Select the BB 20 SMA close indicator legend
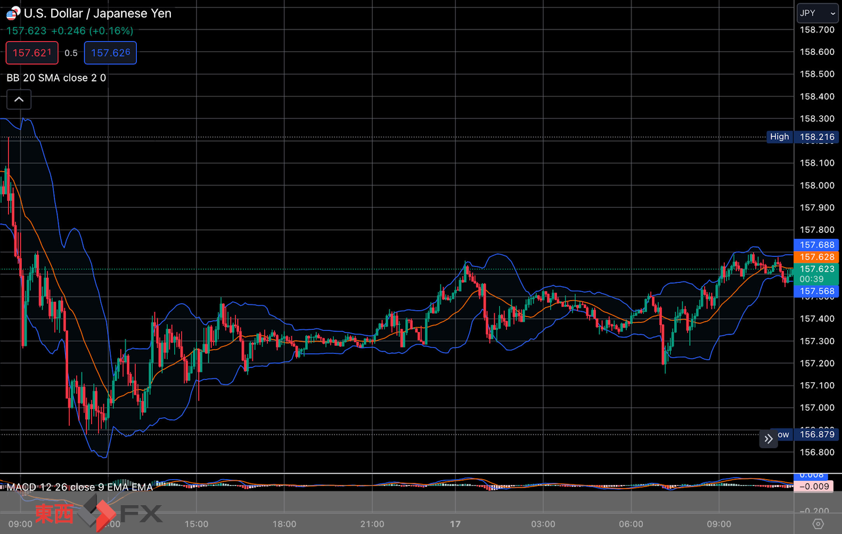Image resolution: width=842 pixels, height=534 pixels. (56, 78)
